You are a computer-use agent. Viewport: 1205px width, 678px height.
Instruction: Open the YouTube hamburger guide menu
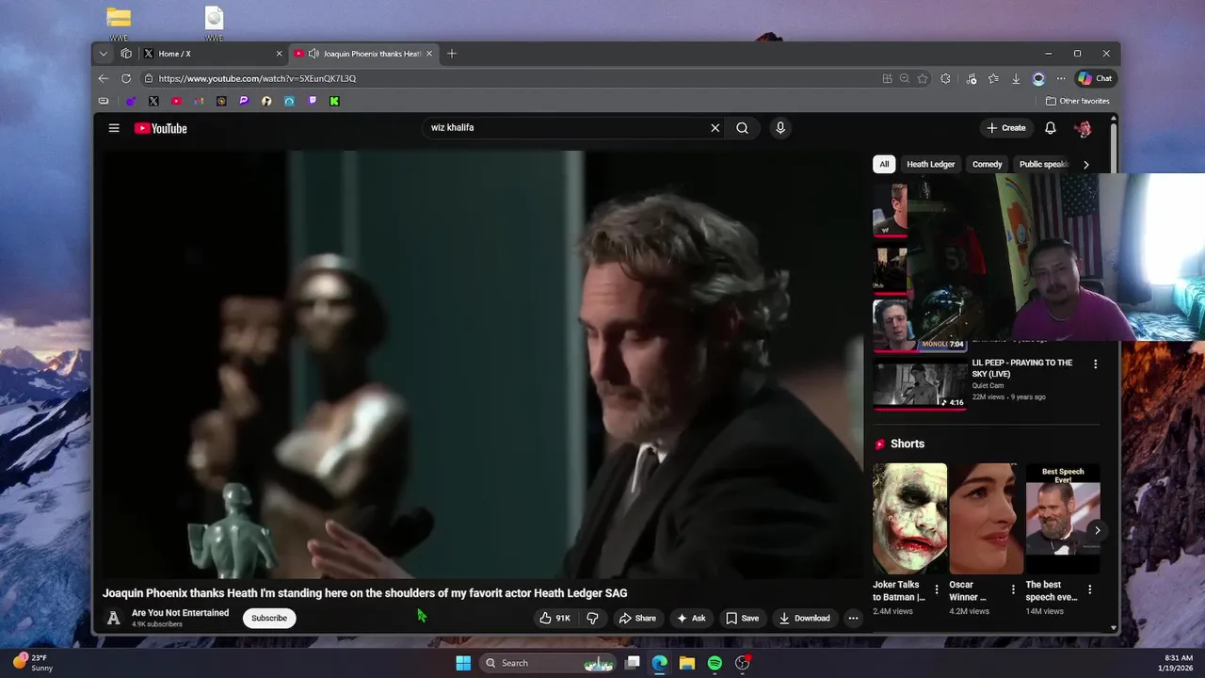pyautogui.click(x=114, y=128)
